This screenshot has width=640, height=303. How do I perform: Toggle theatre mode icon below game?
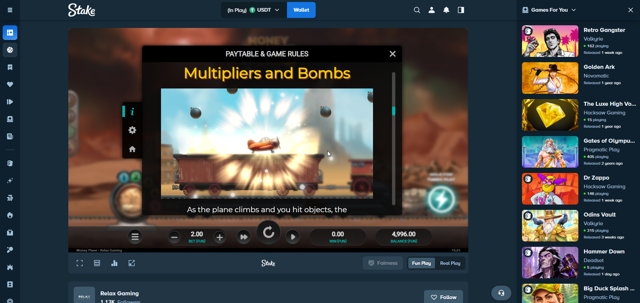pos(97,263)
